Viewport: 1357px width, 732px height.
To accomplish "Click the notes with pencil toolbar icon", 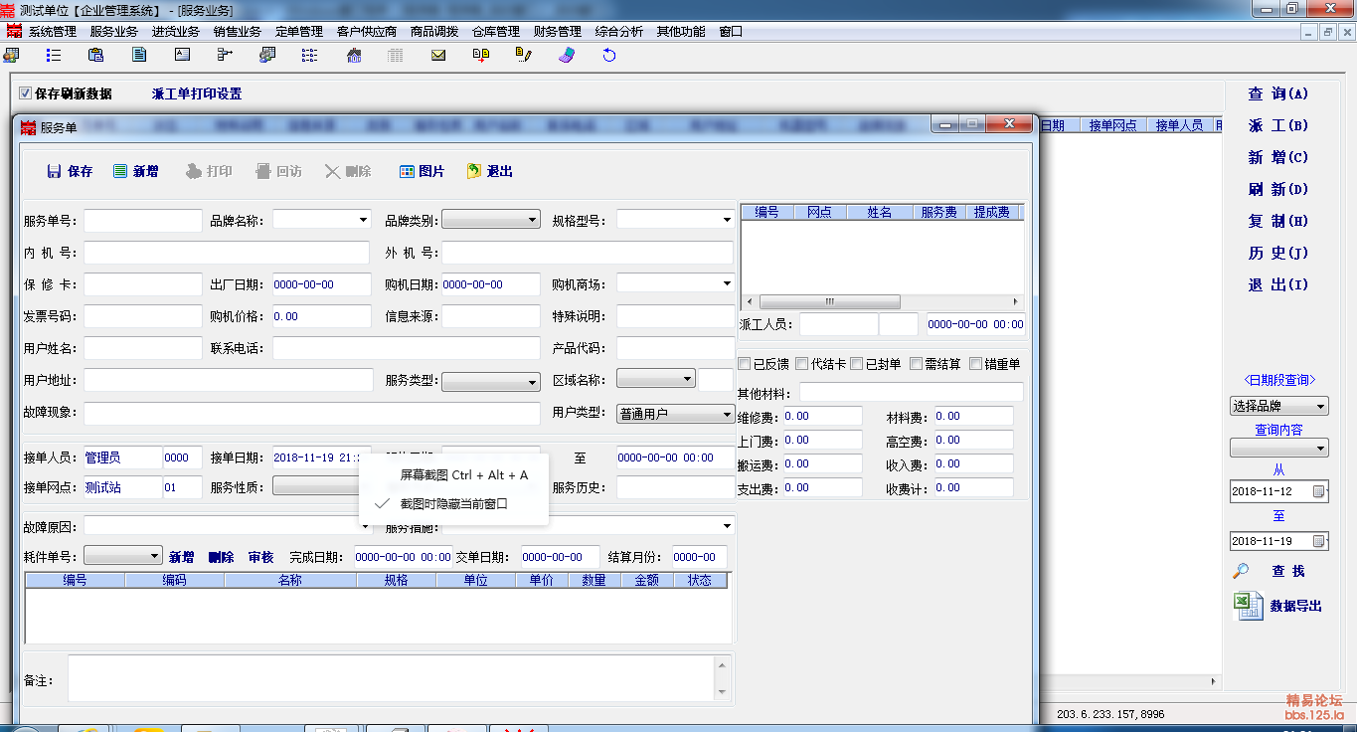I will [524, 56].
